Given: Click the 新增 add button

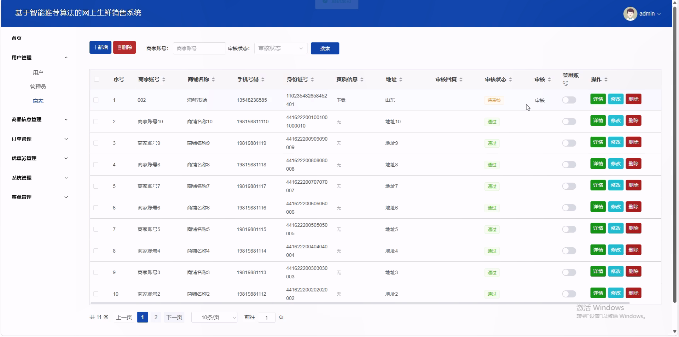Looking at the screenshot, I should pyautogui.click(x=100, y=47).
